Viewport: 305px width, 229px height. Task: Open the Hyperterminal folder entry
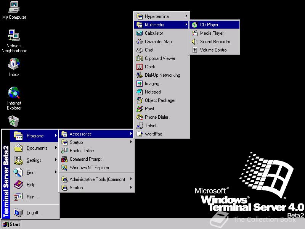[x=162, y=16]
